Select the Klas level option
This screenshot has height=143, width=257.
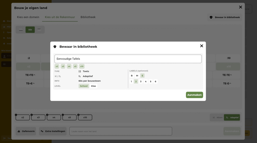pos(93,86)
